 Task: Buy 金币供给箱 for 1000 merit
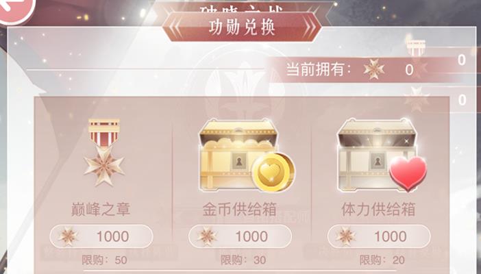tap(240, 236)
